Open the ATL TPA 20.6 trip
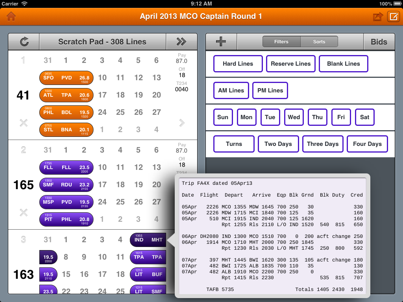Image resolution: width=403 pixels, height=302 pixels. click(x=66, y=95)
